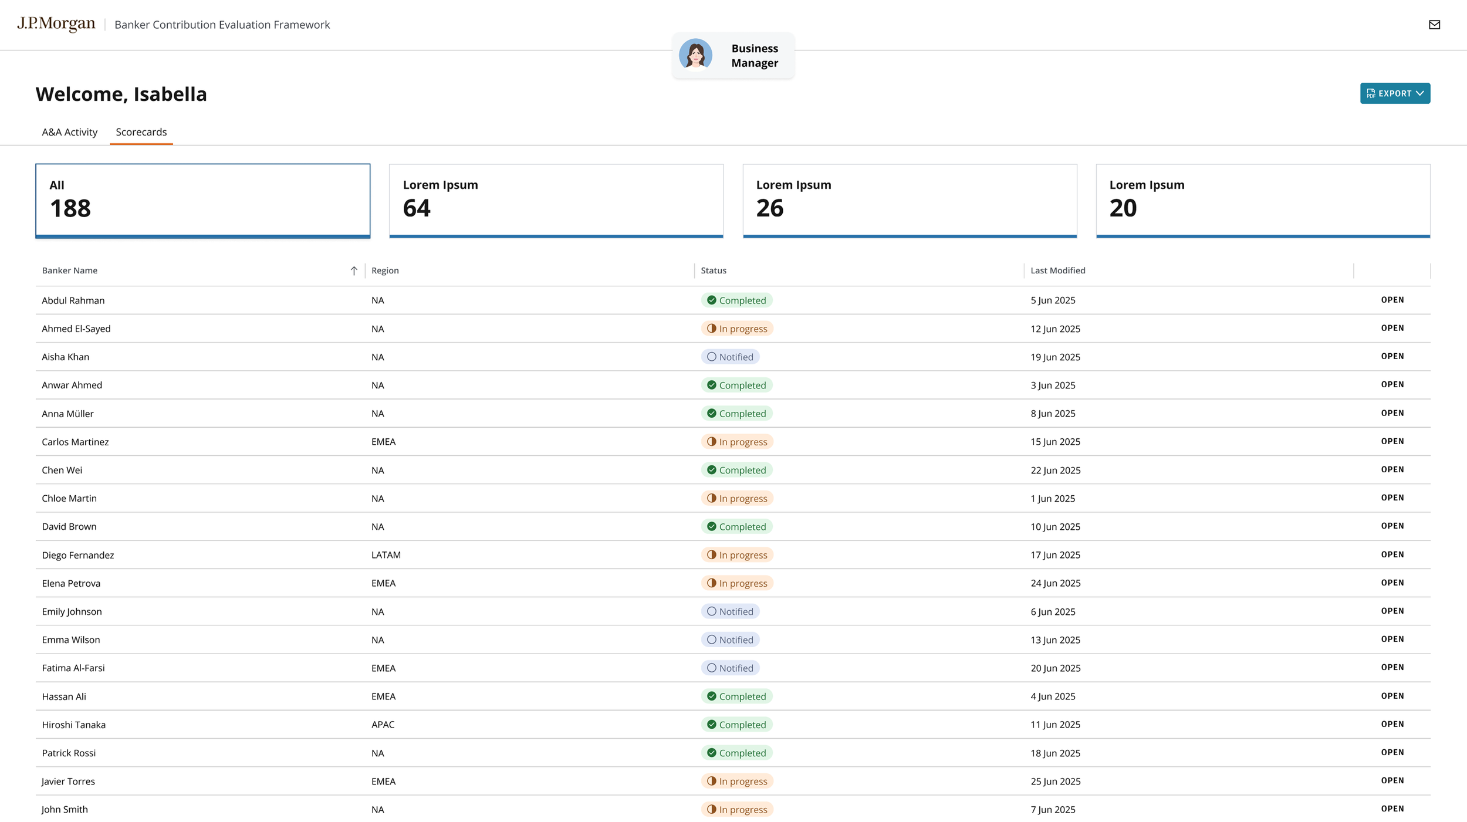Open Abdul Rahman's scorecard
The image size is (1467, 822).
coord(1392,300)
